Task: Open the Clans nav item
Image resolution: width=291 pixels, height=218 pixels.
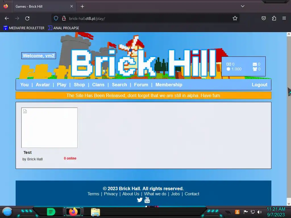Action: tap(98, 85)
